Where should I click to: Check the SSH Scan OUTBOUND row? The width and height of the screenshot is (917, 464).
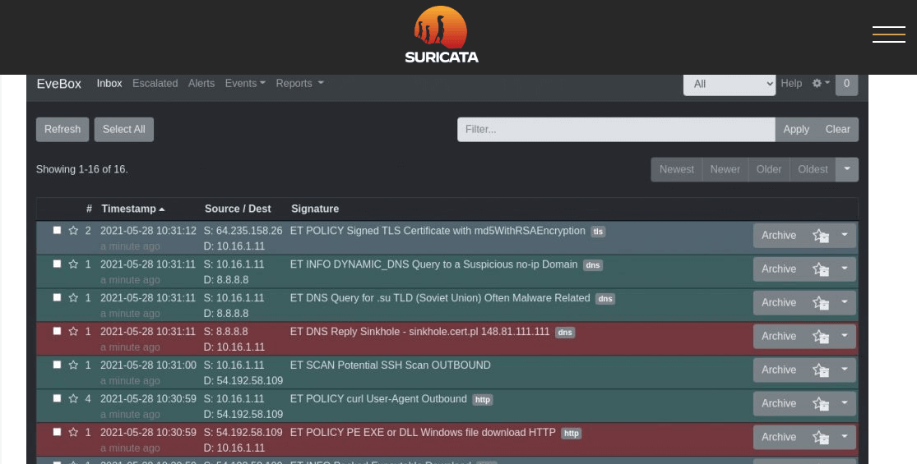point(57,364)
